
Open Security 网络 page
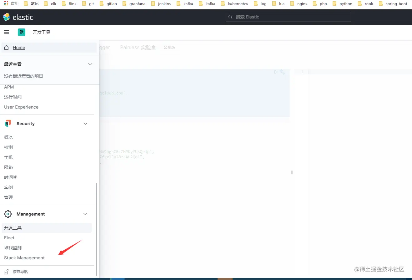pos(8,167)
